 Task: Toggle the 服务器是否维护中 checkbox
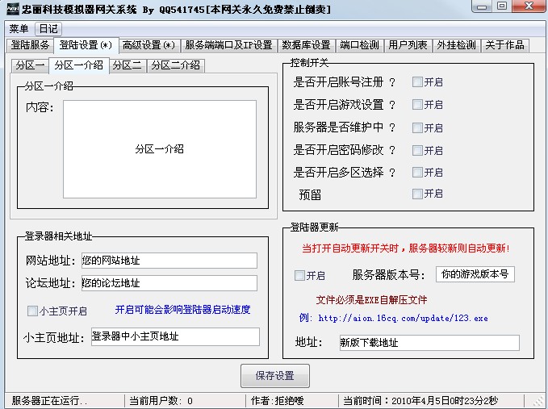point(417,127)
